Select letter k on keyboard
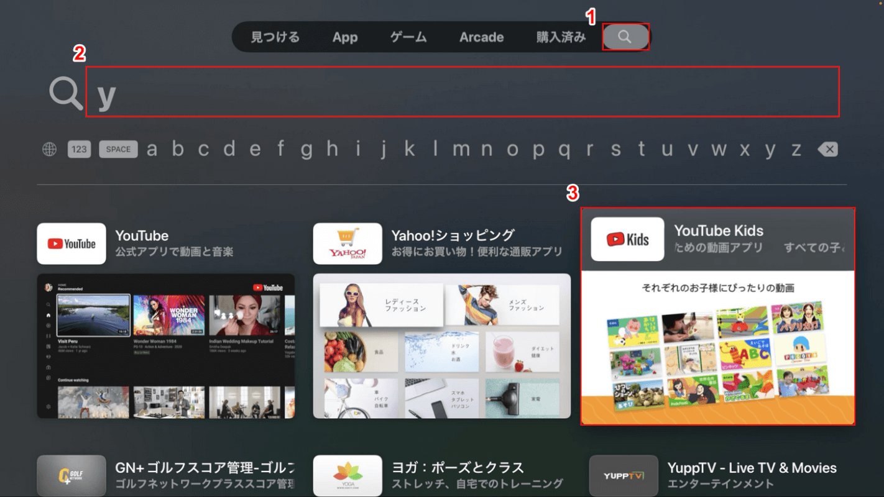884x497 pixels. pyautogui.click(x=410, y=149)
